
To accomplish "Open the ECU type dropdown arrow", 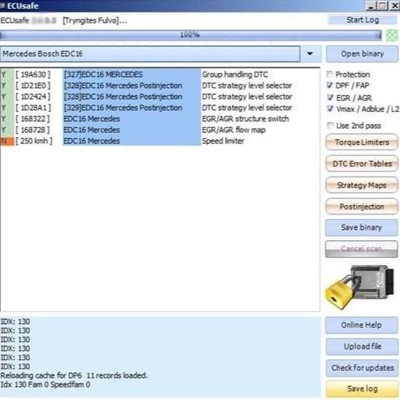I will pyautogui.click(x=310, y=54).
